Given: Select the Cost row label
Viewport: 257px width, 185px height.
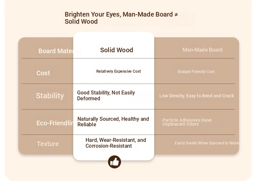Looking at the screenshot, I should coord(43,73).
